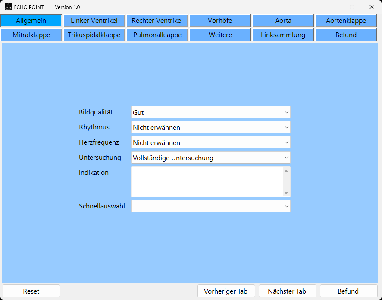This screenshot has height=300, width=382.
Task: Open the Linker Ventrikel tab
Action: pos(94,21)
